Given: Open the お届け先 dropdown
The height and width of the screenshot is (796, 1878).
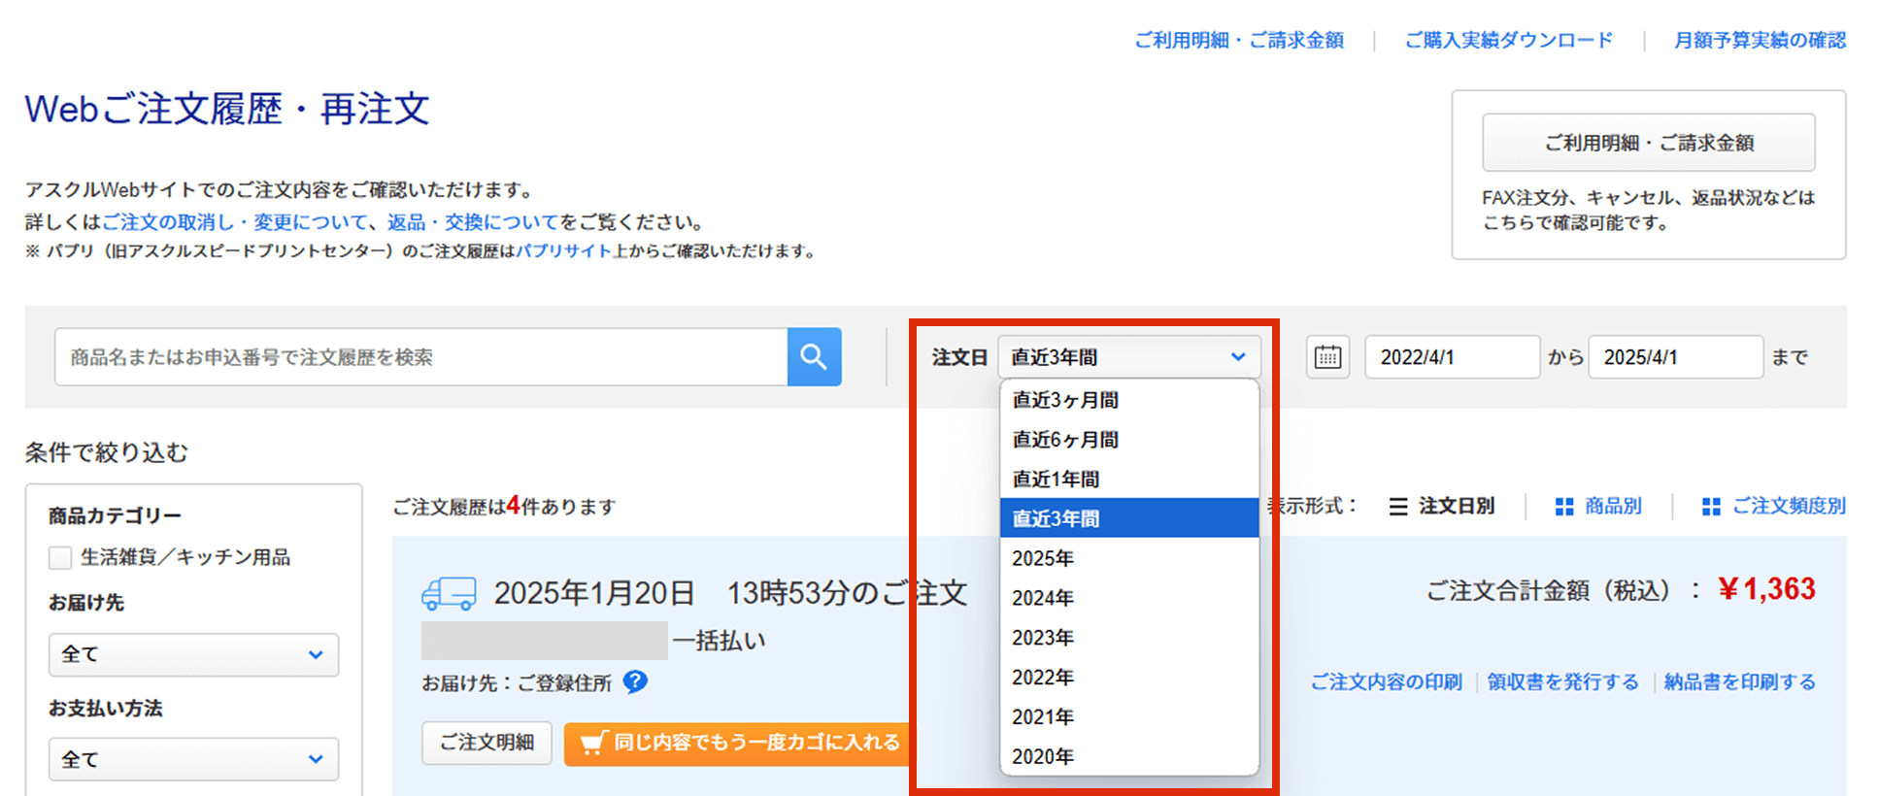Looking at the screenshot, I should click(193, 654).
